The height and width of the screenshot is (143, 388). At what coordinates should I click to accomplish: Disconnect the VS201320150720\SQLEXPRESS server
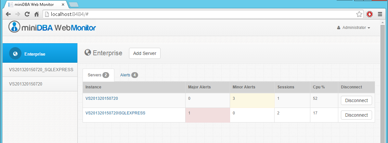click(356, 115)
